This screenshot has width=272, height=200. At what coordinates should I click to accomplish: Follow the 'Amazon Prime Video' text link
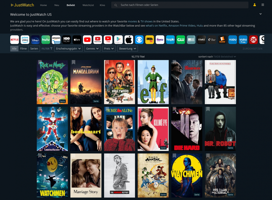click(182, 25)
